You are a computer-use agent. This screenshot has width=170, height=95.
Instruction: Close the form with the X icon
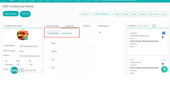(x=100, y=32)
